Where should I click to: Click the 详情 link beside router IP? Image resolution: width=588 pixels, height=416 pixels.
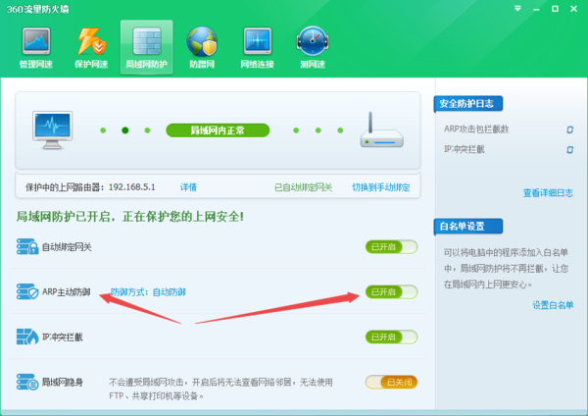[x=188, y=186]
